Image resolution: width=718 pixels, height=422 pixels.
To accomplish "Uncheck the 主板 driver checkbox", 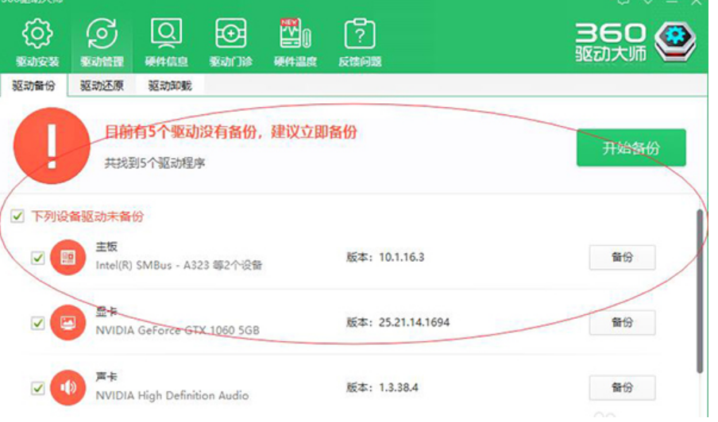I will pos(37,259).
